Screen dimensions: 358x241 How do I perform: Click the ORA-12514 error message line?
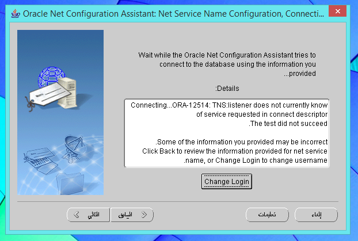(x=229, y=106)
